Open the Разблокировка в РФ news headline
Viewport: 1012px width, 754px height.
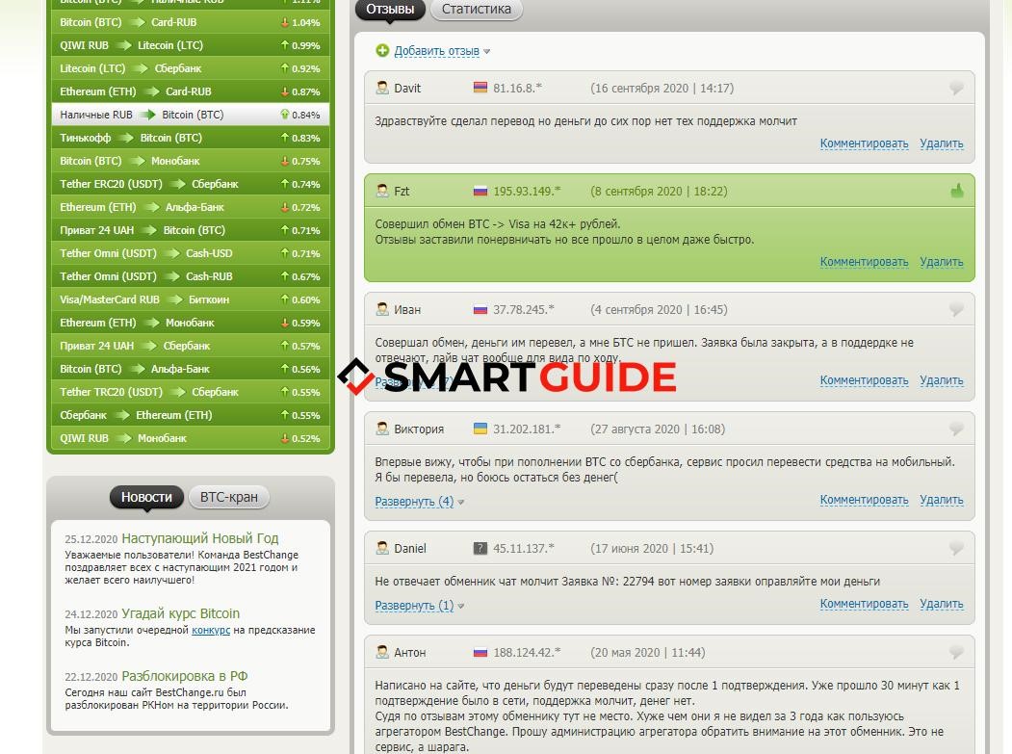185,677
